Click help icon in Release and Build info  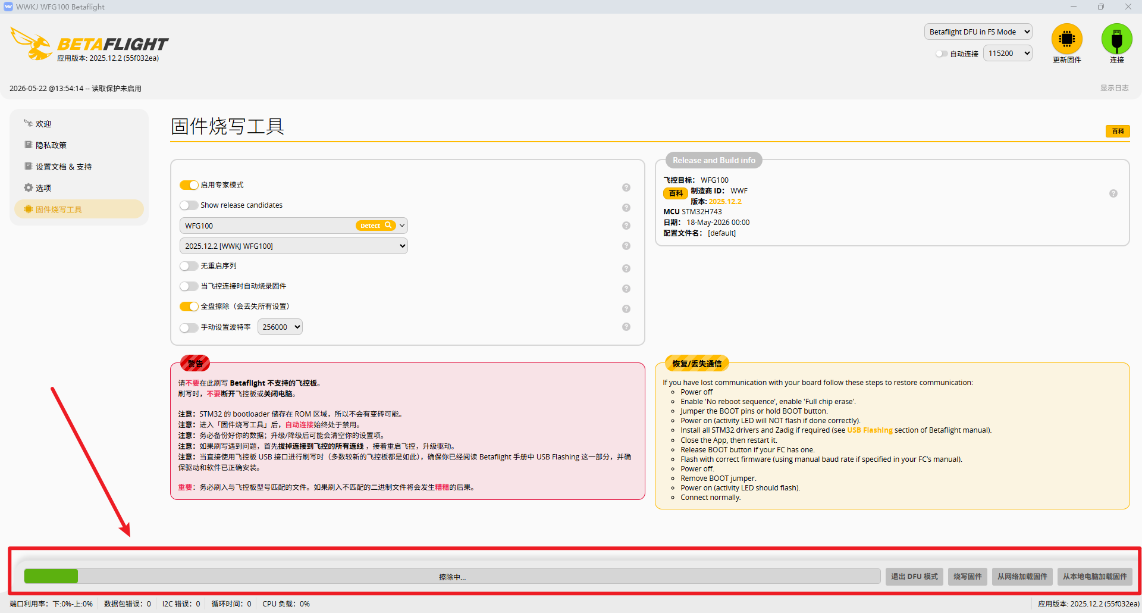(x=1113, y=193)
